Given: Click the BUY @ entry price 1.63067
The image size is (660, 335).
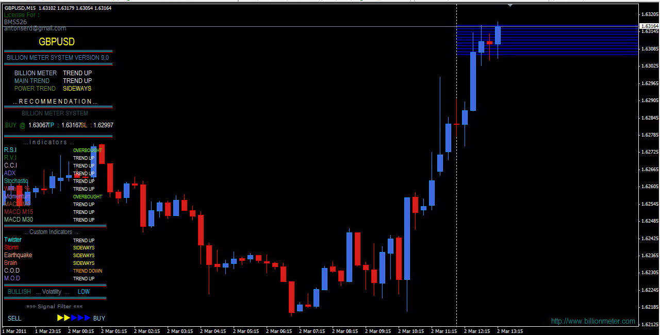Looking at the screenshot, I should pos(38,125).
